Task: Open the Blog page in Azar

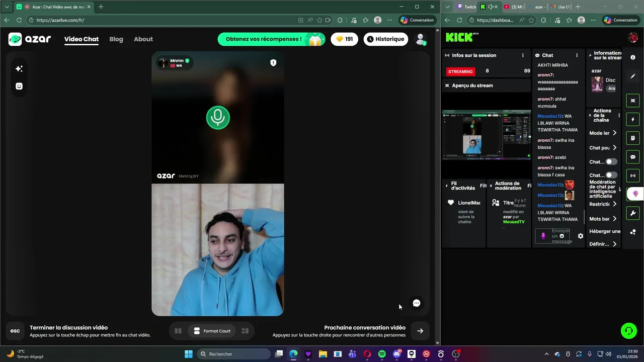Action: click(x=116, y=39)
